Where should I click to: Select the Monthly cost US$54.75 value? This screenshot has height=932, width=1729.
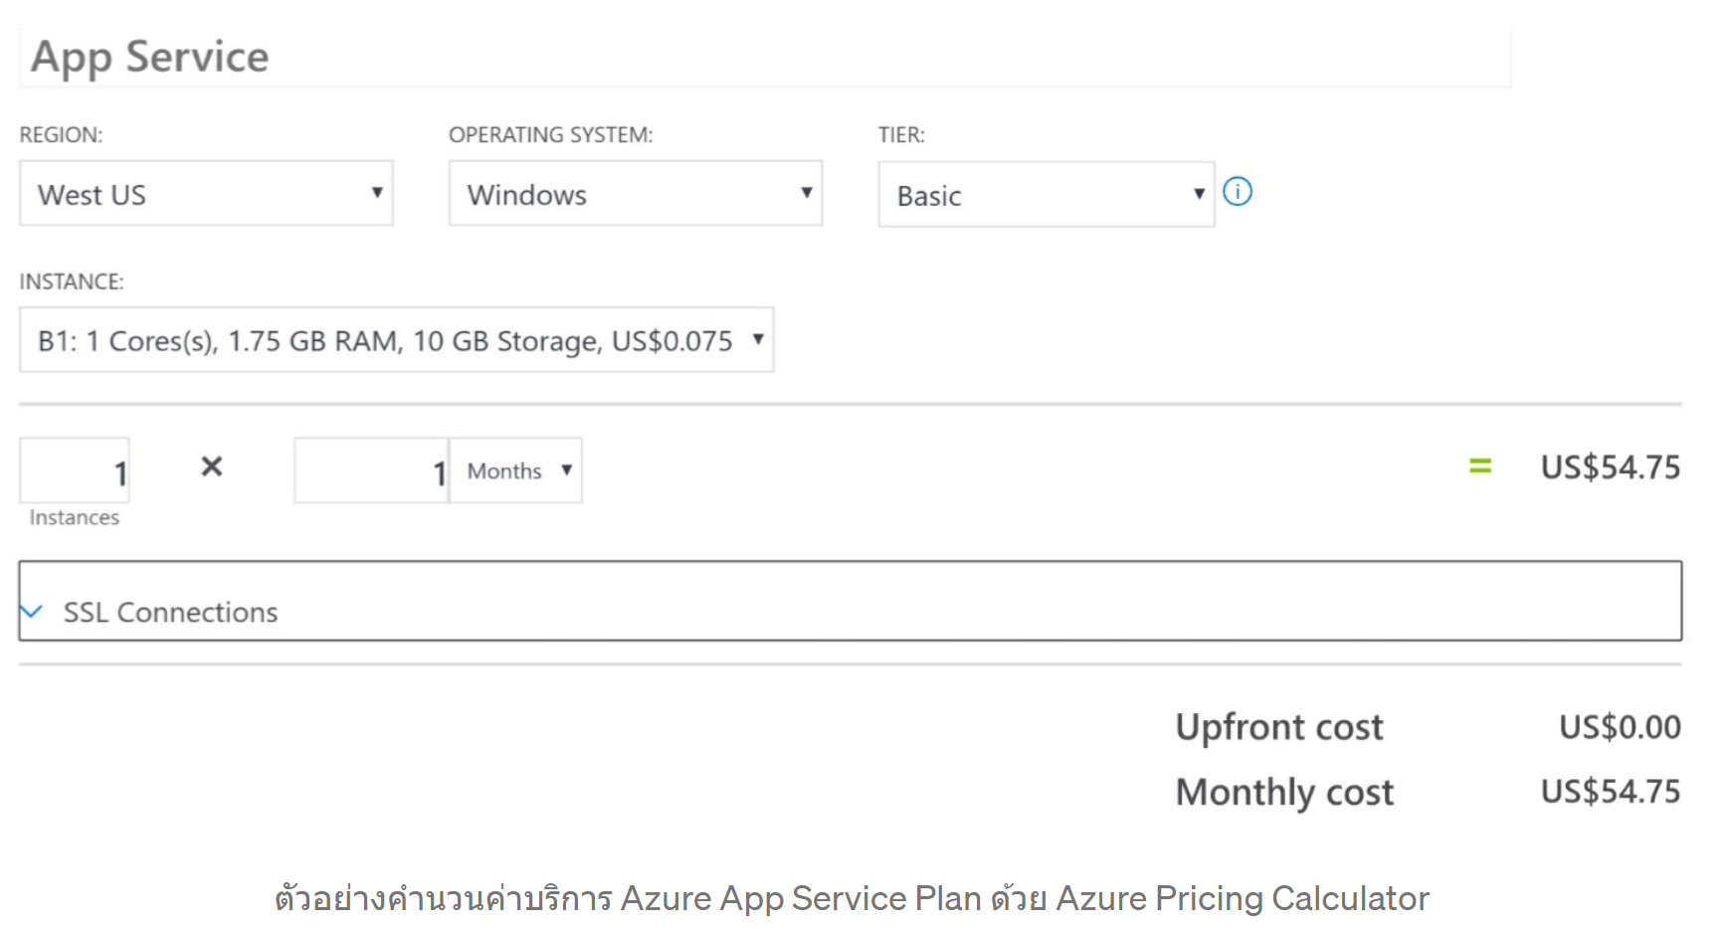click(x=1611, y=792)
